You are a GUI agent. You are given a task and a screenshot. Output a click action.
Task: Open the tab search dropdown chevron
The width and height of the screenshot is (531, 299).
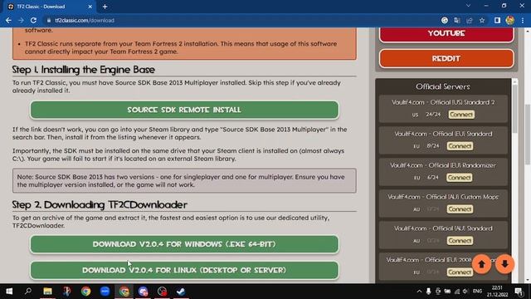click(x=468, y=6)
